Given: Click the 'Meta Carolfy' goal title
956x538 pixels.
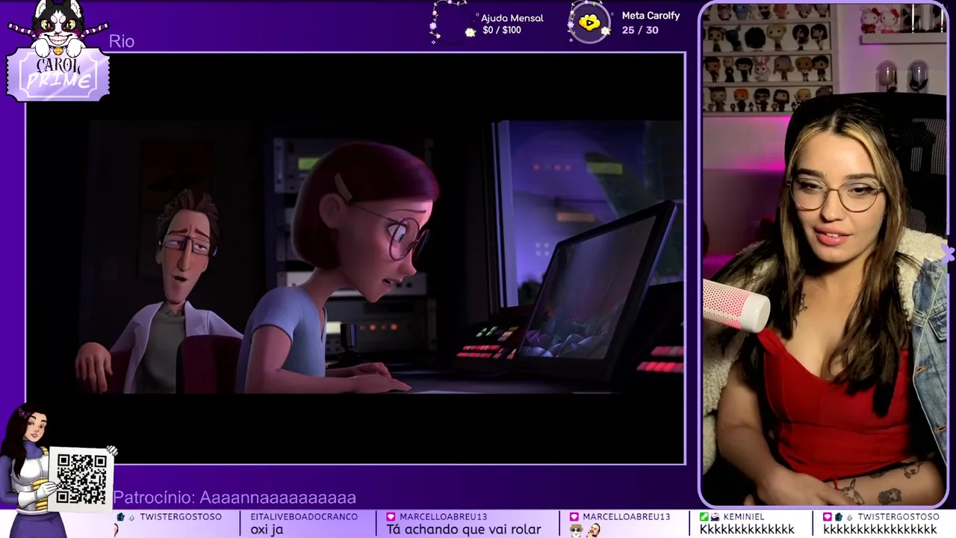Looking at the screenshot, I should pos(651,15).
